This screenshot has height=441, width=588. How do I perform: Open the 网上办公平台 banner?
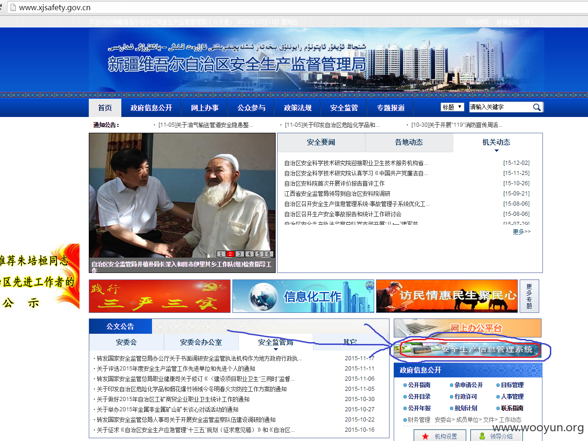[x=468, y=328]
